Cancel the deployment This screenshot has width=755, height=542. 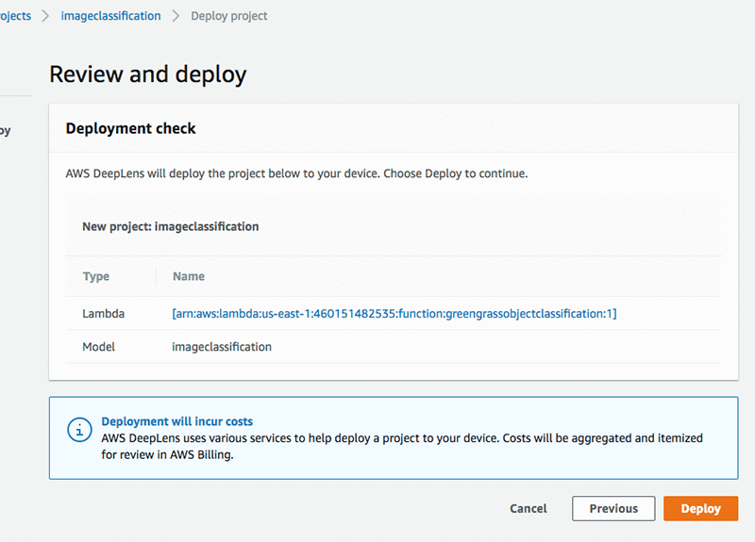(528, 508)
